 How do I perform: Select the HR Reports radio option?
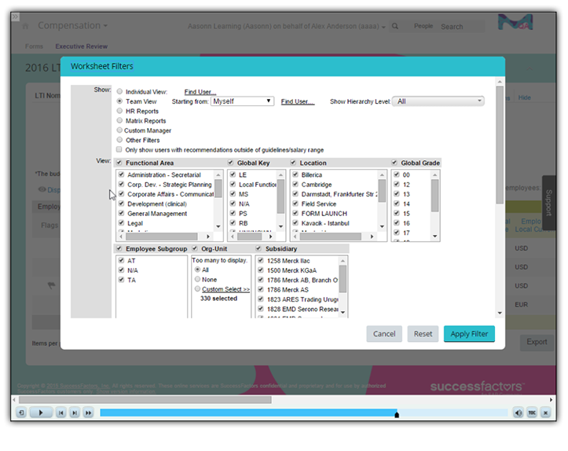(119, 112)
